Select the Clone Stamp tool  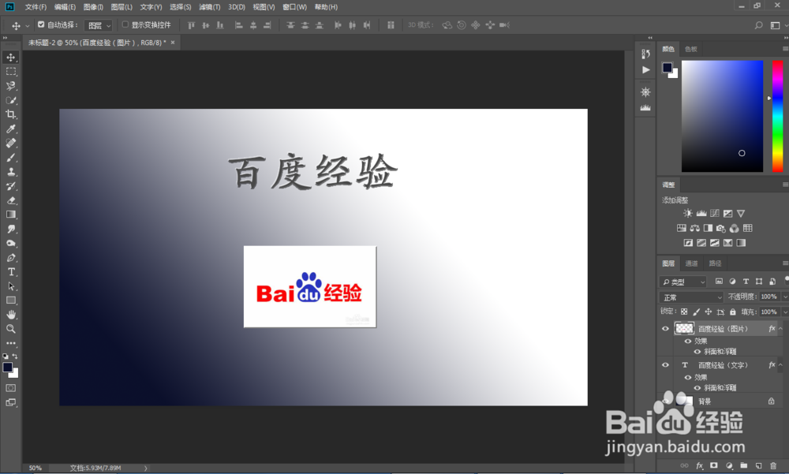coord(10,172)
